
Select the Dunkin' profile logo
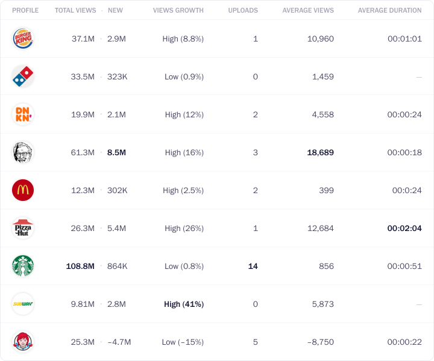click(23, 114)
